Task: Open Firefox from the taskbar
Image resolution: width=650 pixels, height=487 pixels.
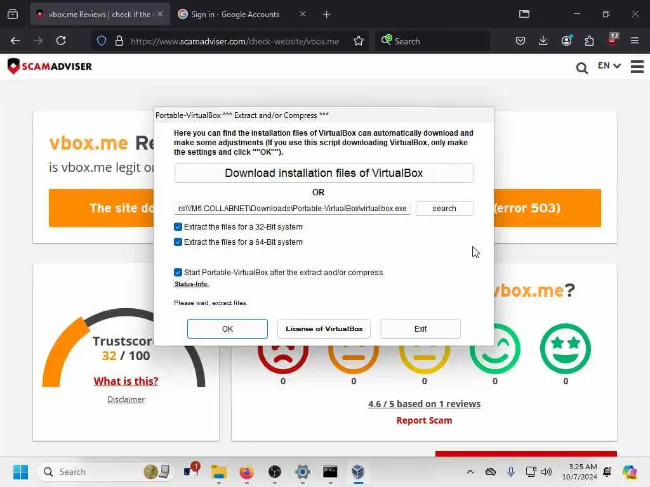Action: click(246, 472)
